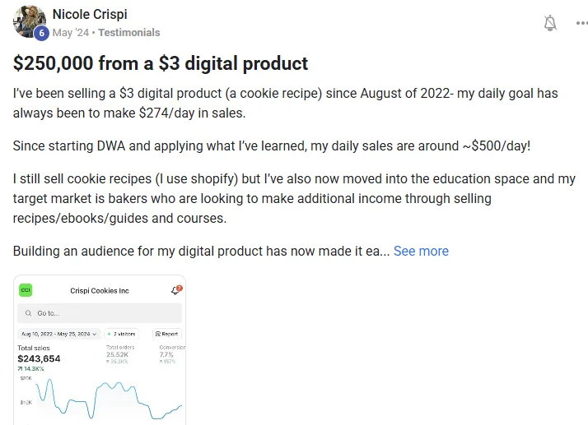
Task: Click the Report button
Action: point(166,334)
